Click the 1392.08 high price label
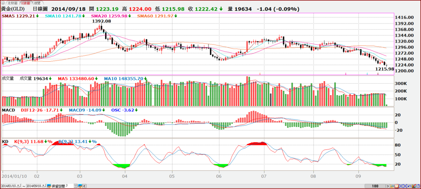This screenshot has width=421, height=189. (x=102, y=21)
